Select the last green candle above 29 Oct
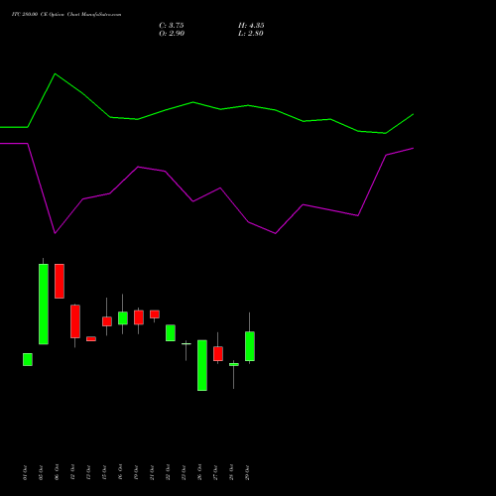Viewport: 496px width, 496px height. [x=250, y=346]
